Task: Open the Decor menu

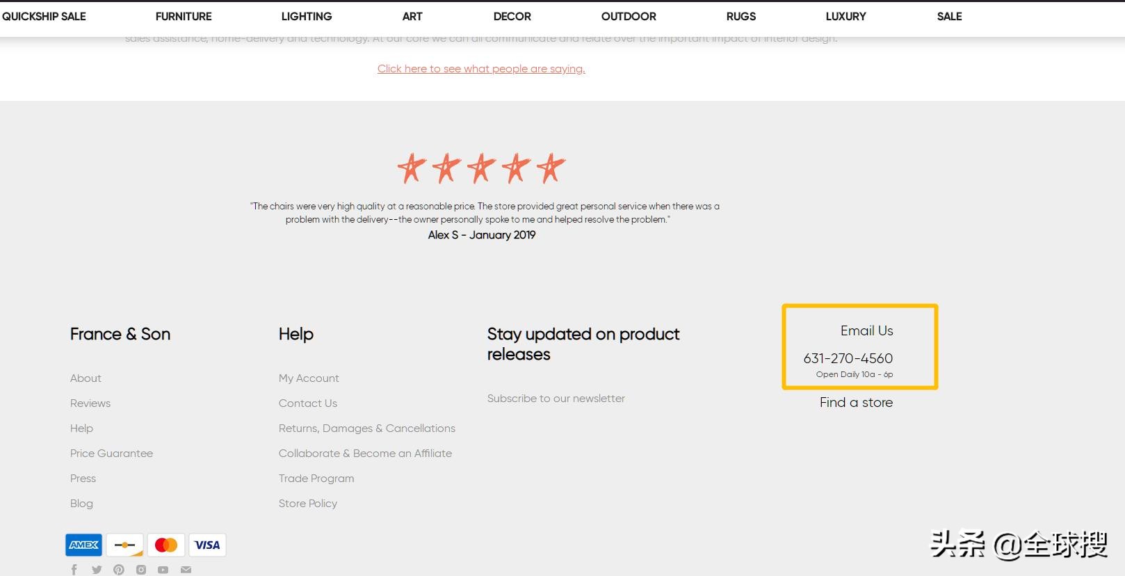Action: click(512, 16)
